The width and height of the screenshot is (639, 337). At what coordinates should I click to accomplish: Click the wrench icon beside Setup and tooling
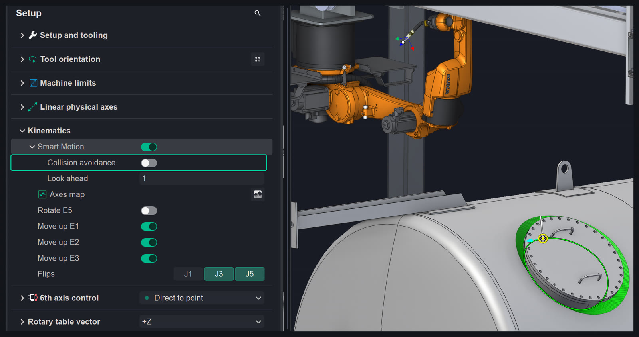click(x=33, y=35)
